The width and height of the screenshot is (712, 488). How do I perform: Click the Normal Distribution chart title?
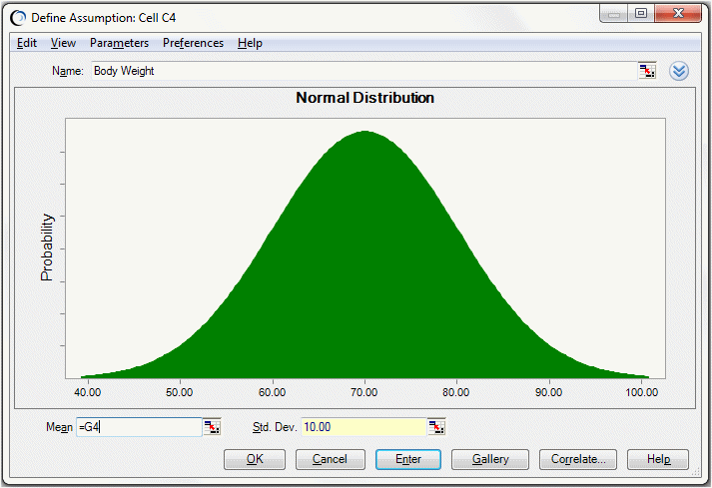[365, 98]
